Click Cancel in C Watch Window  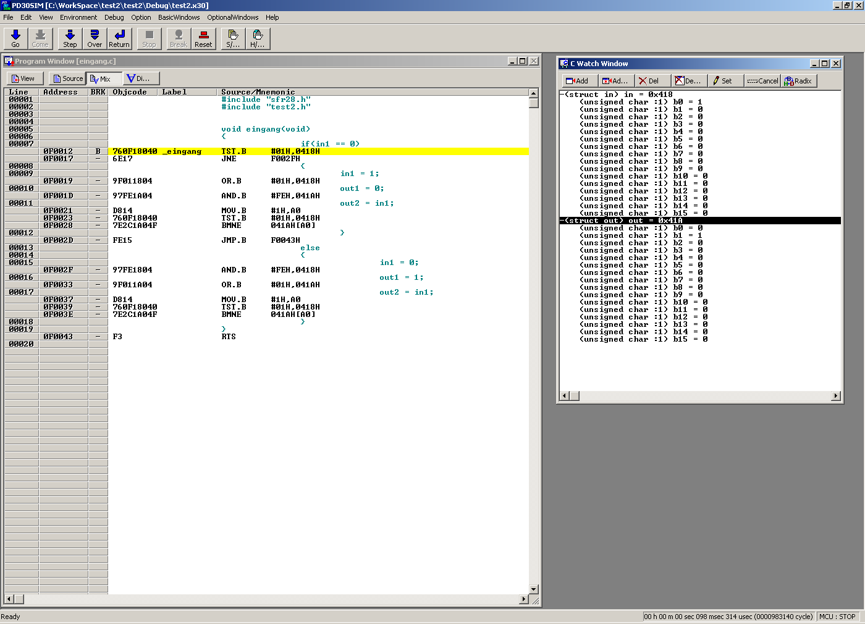762,81
